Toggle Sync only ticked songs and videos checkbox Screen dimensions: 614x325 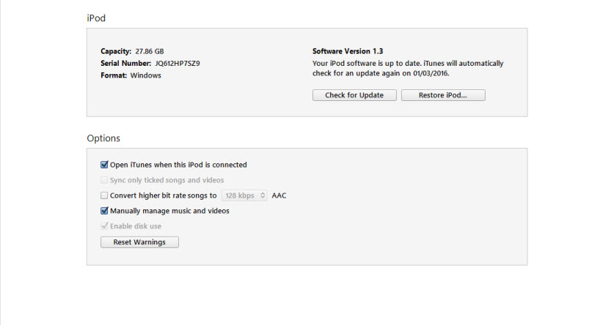point(104,180)
